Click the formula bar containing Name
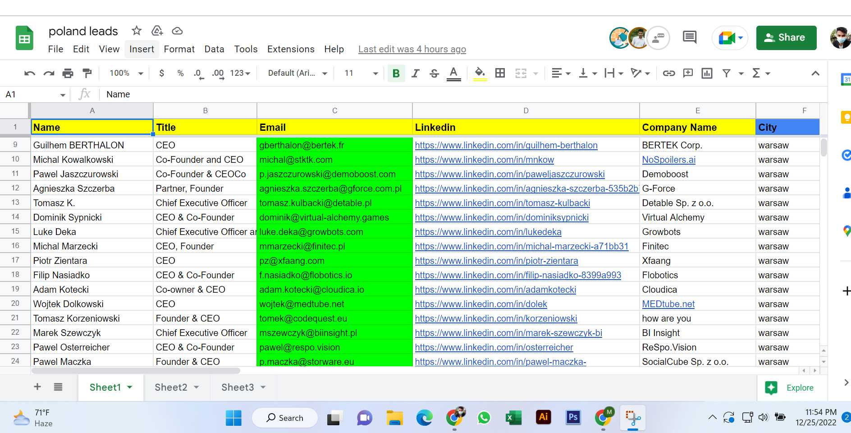 [464, 94]
